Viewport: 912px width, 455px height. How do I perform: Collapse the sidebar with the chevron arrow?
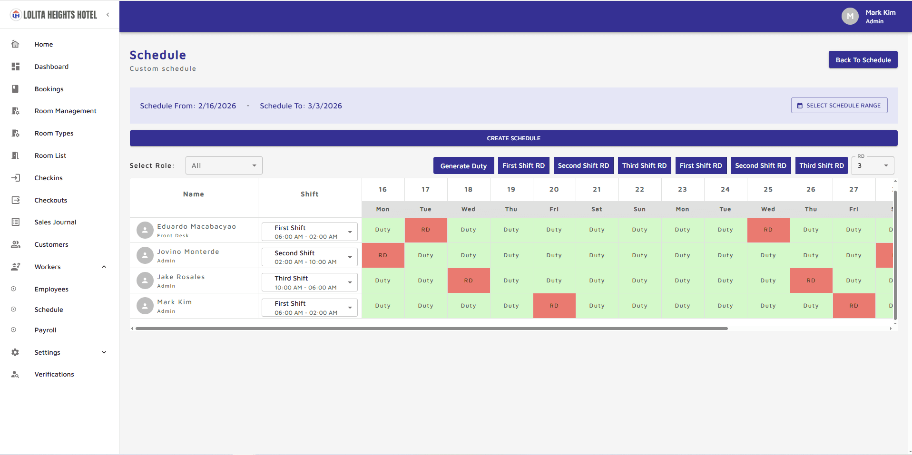click(x=108, y=15)
